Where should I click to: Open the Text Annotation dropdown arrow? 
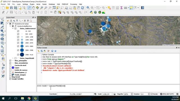(138, 8)
